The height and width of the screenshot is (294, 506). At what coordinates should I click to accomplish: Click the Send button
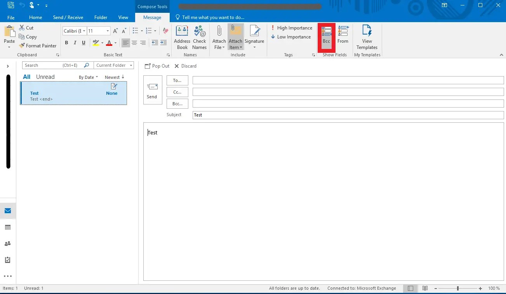(x=152, y=90)
